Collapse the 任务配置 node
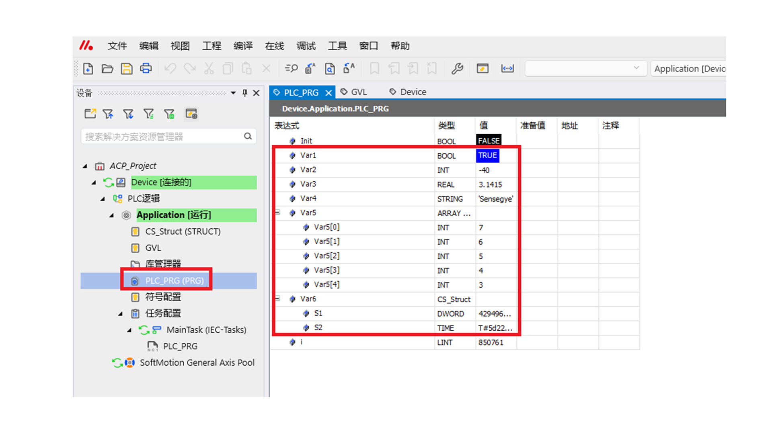Viewport: 772px width, 434px height. (x=120, y=314)
